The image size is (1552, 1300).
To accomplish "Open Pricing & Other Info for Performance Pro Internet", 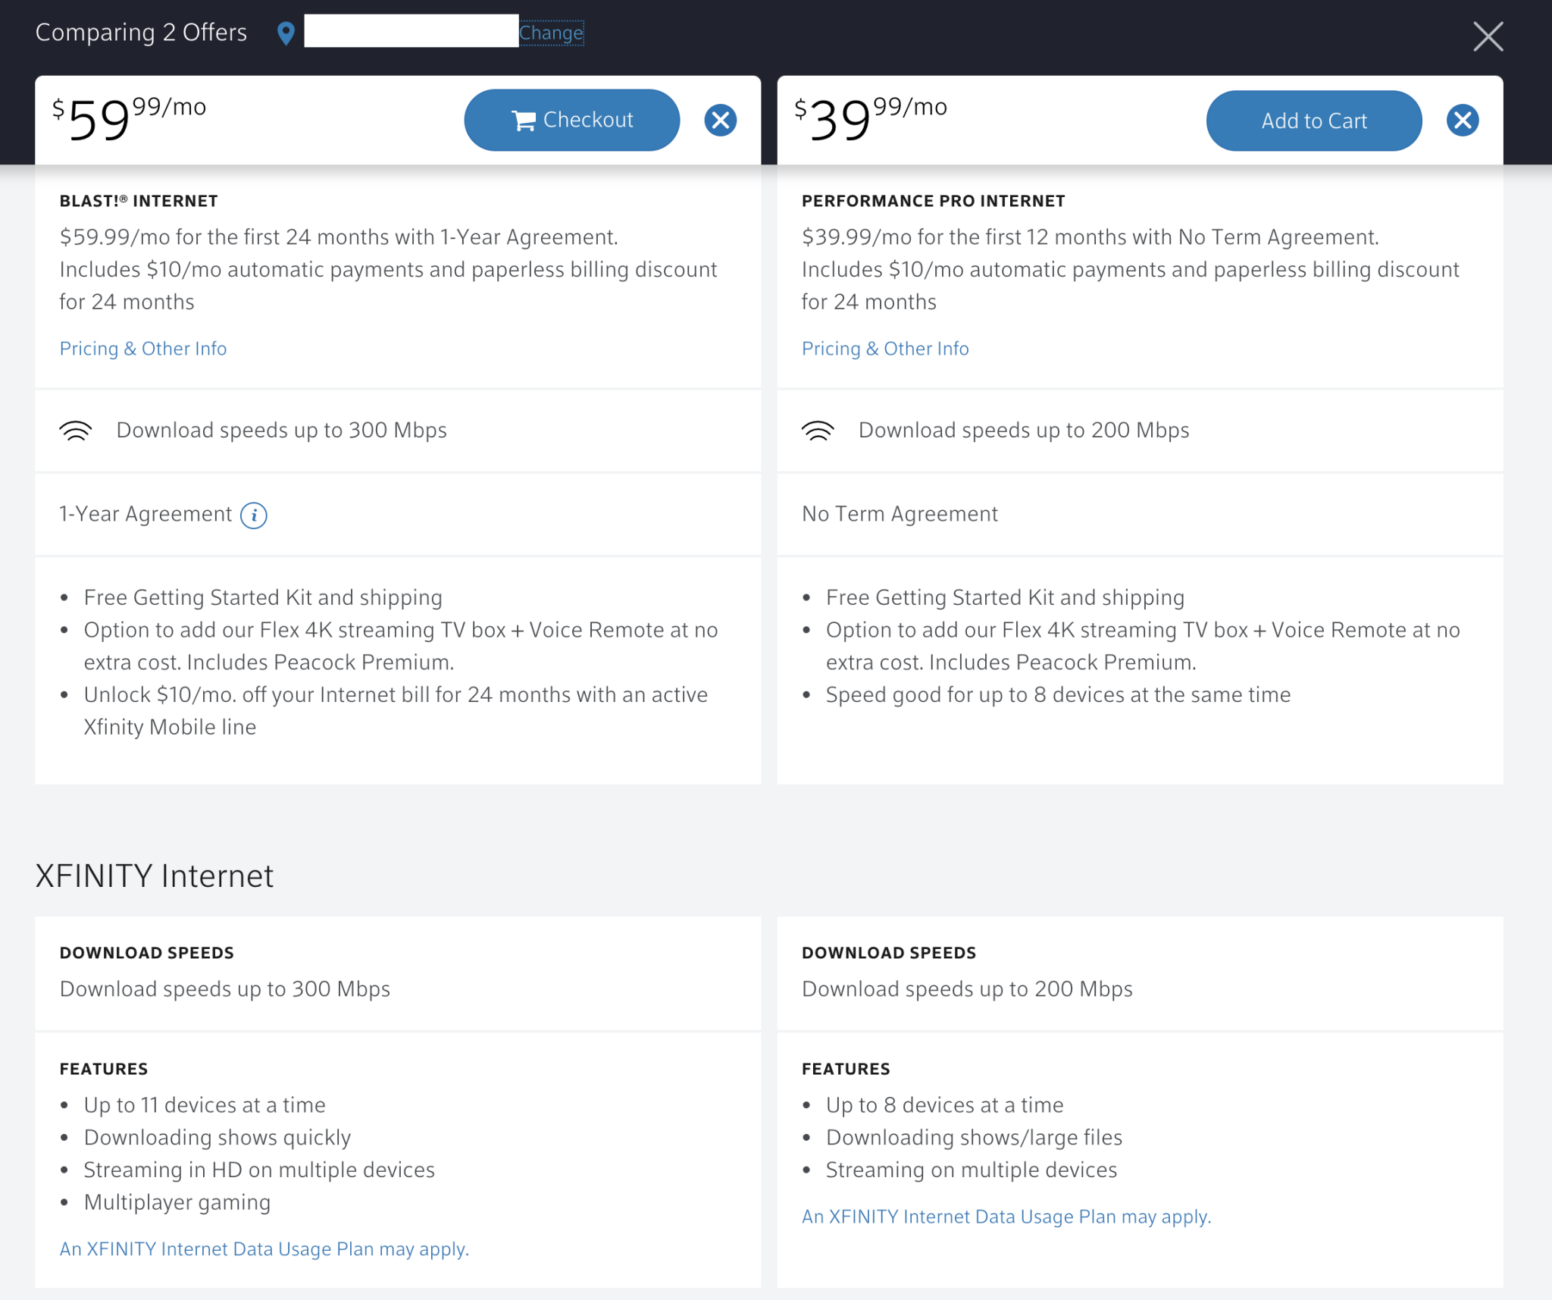I will point(885,348).
